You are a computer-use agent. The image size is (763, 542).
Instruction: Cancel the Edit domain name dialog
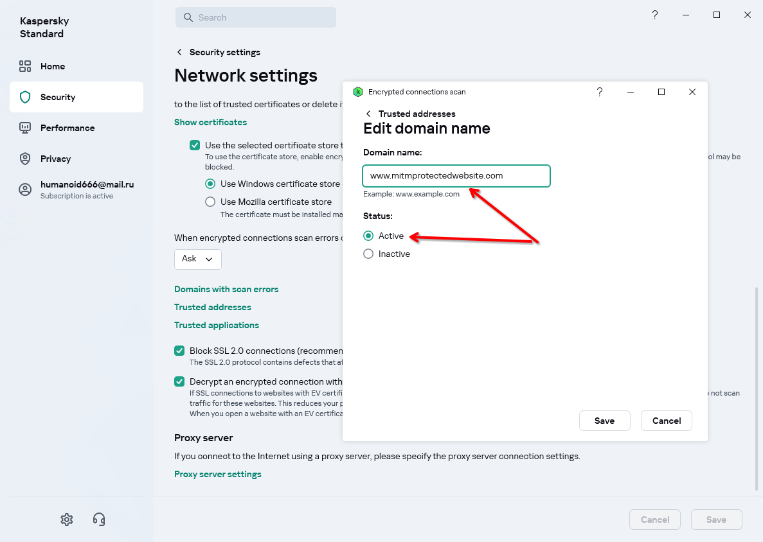[x=666, y=421]
